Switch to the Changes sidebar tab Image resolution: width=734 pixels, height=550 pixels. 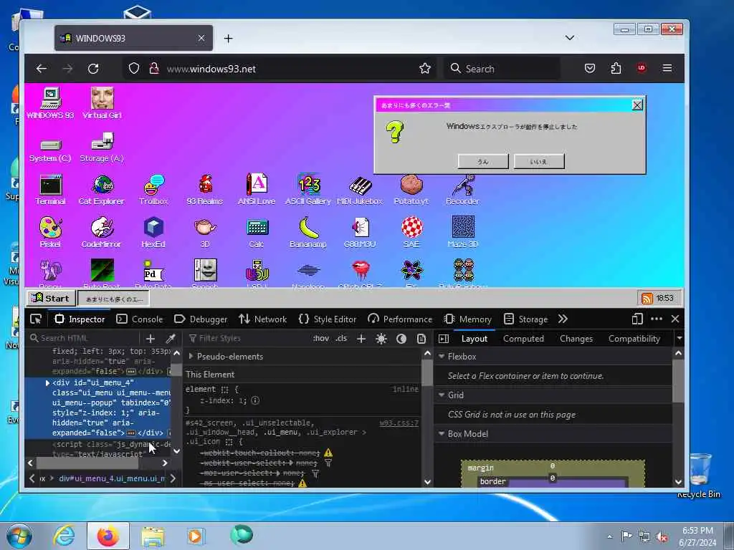pyautogui.click(x=576, y=339)
